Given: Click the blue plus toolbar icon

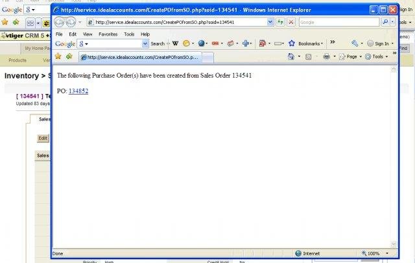Looking at the screenshot, I should (x=246, y=43).
